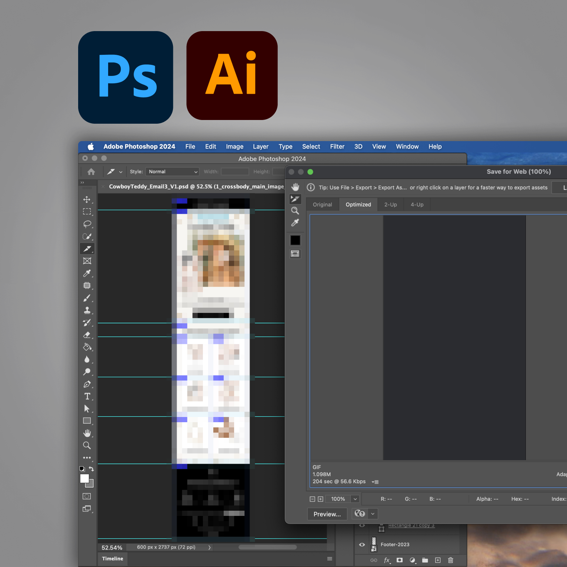Zoom out with minus button
Image resolution: width=567 pixels, height=567 pixels.
[312, 499]
